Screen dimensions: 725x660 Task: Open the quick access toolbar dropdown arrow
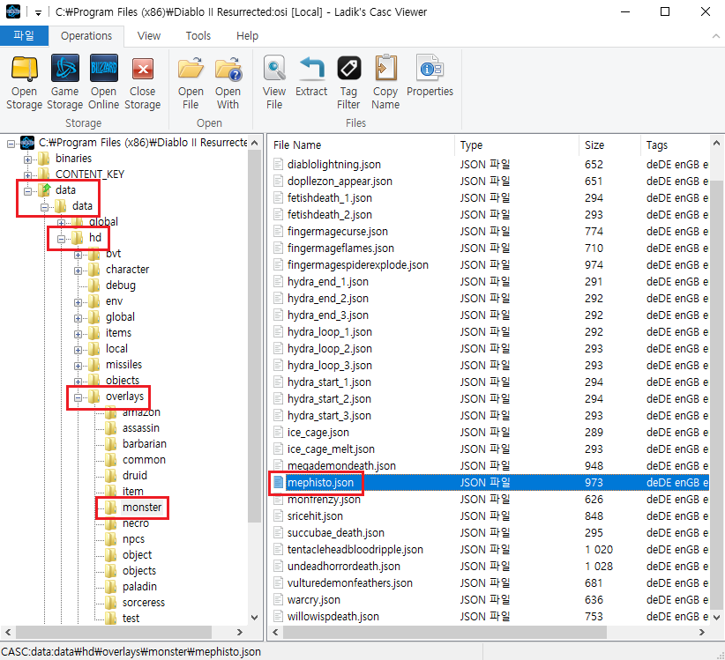tap(38, 13)
